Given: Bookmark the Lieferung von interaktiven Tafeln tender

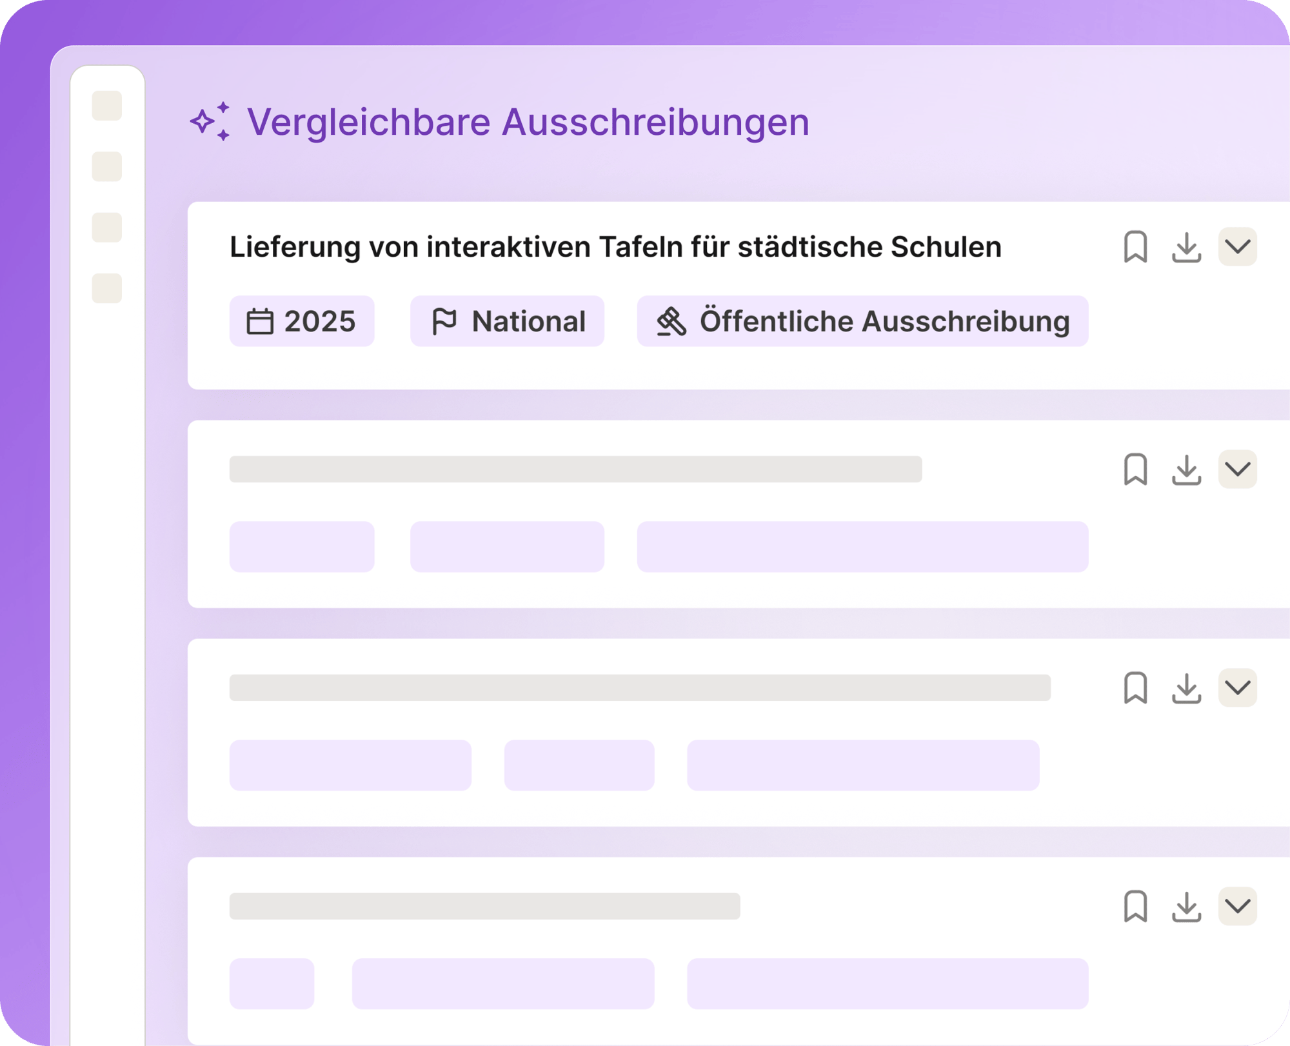Looking at the screenshot, I should point(1135,247).
